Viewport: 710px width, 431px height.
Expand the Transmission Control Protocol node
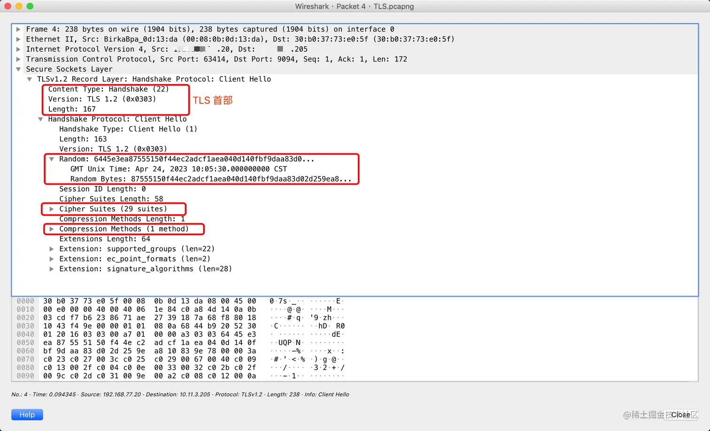tap(18, 59)
